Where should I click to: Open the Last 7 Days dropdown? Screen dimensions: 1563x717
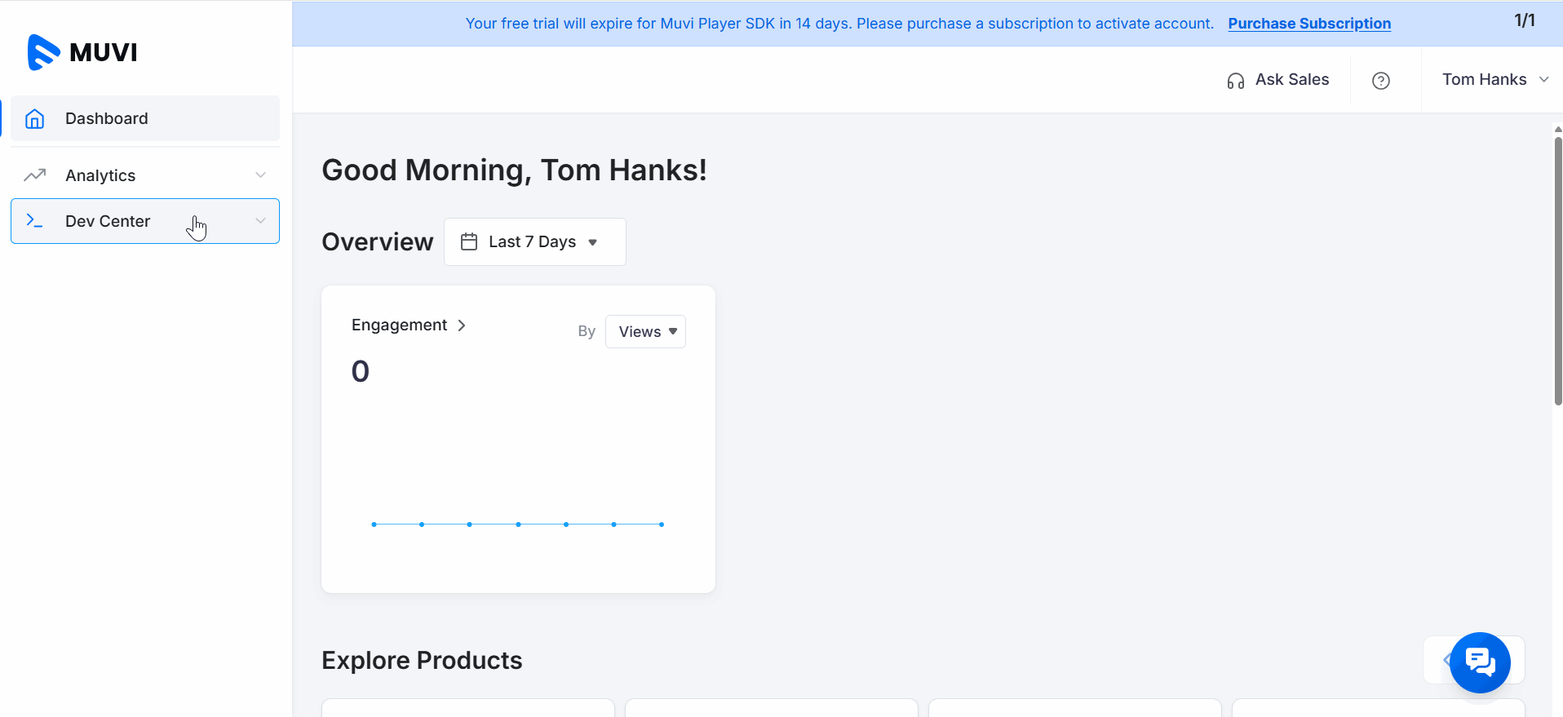[x=534, y=241]
